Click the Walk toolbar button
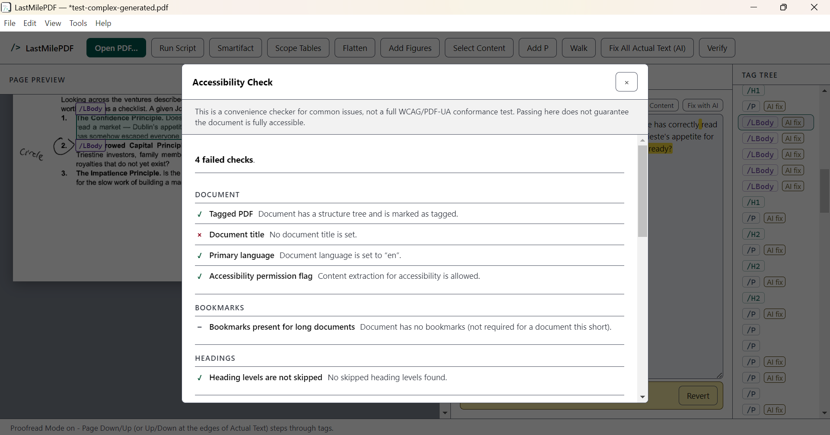This screenshot has width=830, height=435. (x=579, y=48)
